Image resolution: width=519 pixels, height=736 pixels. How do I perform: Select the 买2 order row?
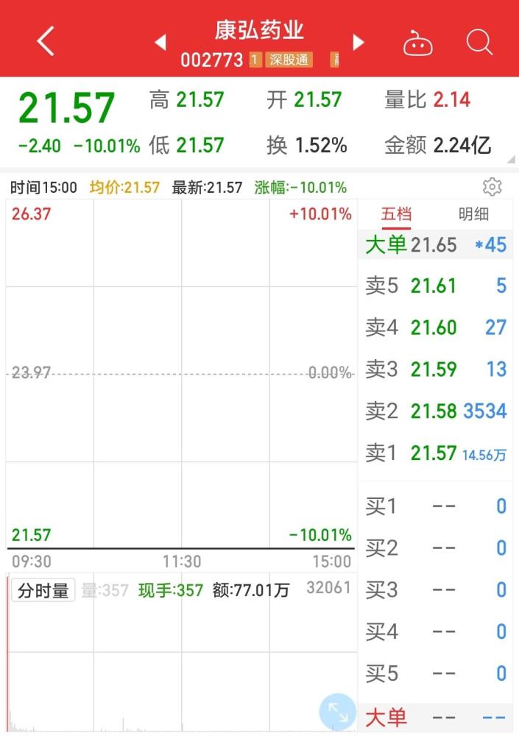pos(435,548)
